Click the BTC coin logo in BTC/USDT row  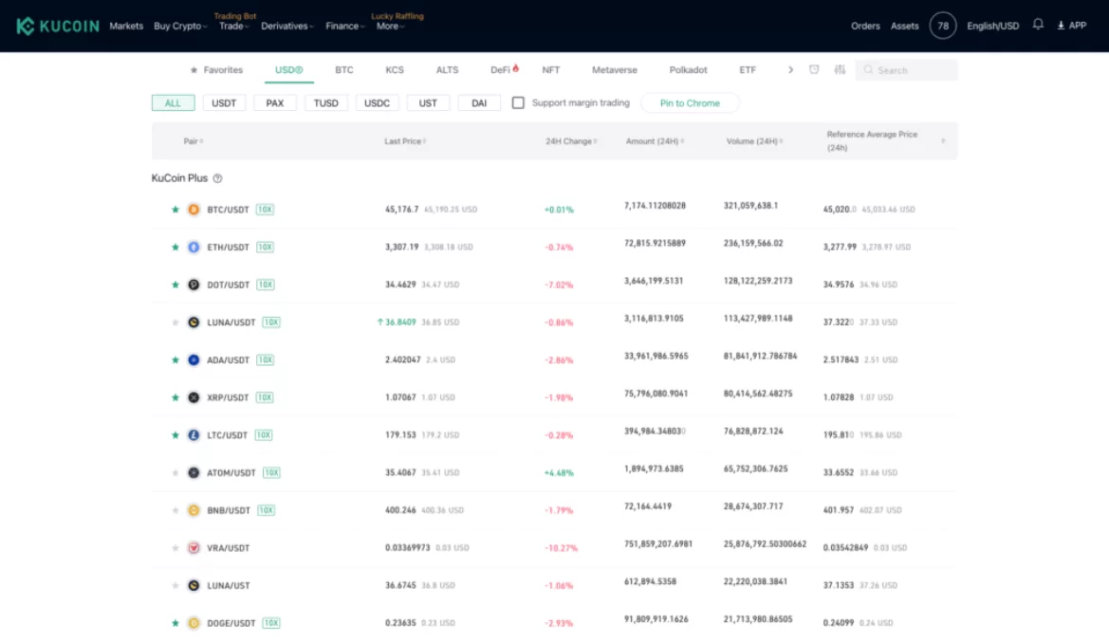(195, 210)
